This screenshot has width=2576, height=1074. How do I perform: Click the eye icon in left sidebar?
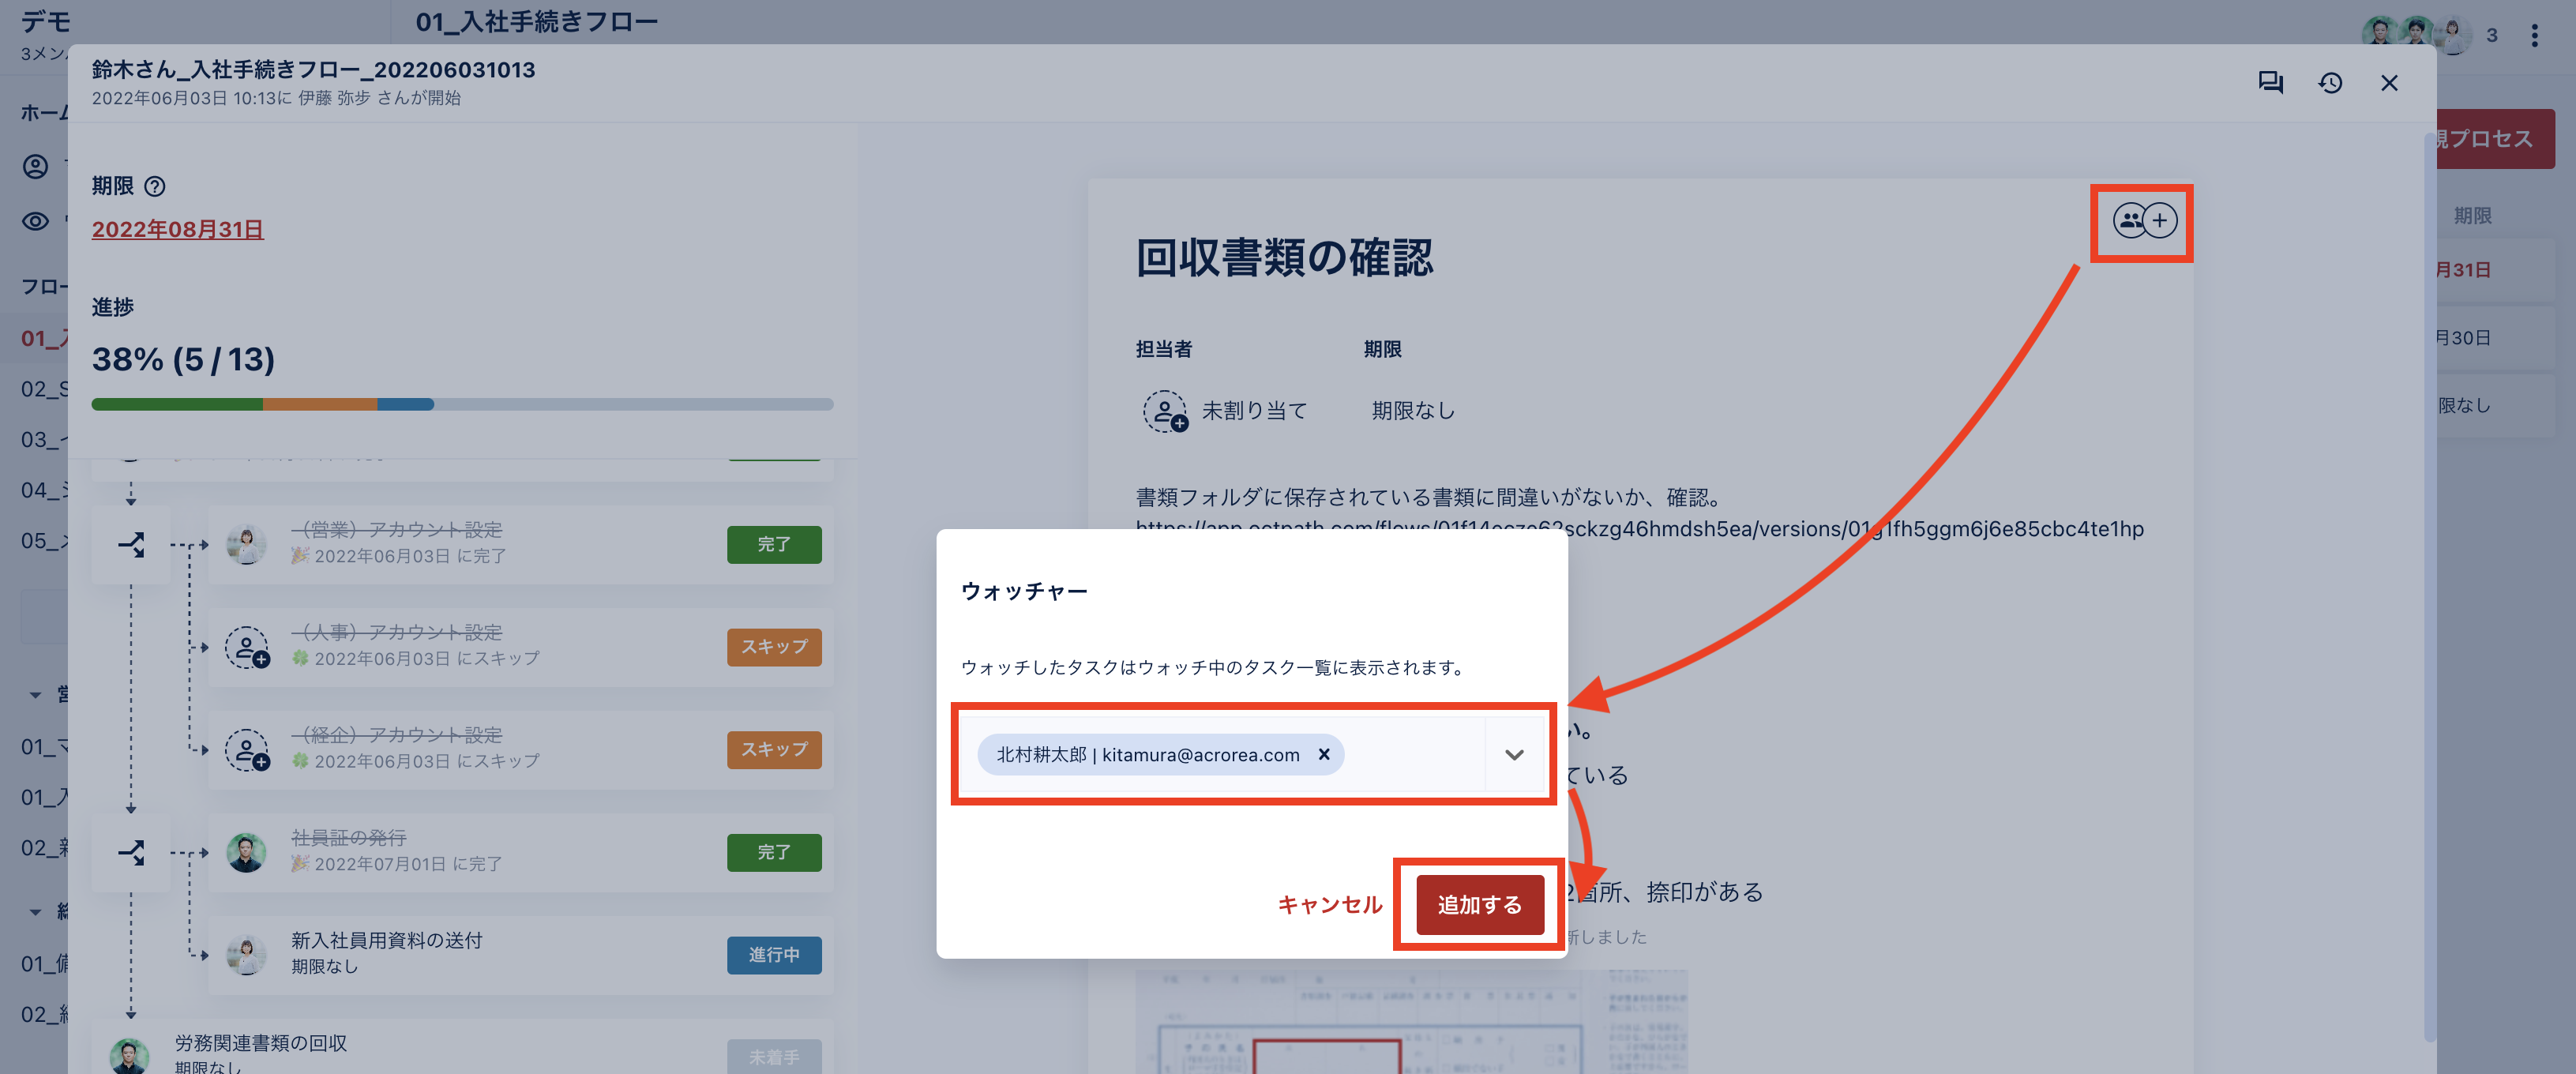[35, 221]
